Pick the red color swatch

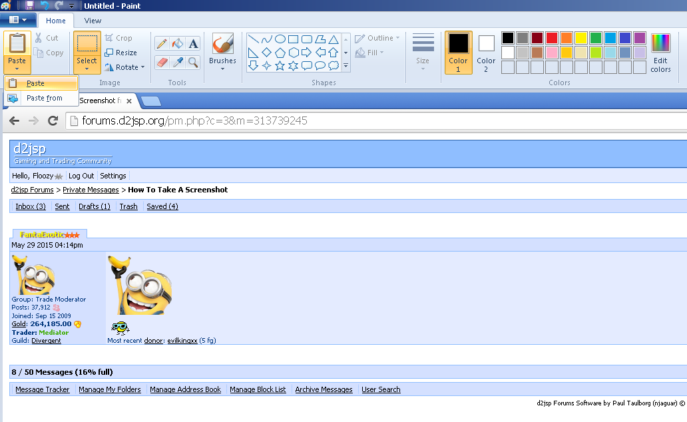pos(552,38)
